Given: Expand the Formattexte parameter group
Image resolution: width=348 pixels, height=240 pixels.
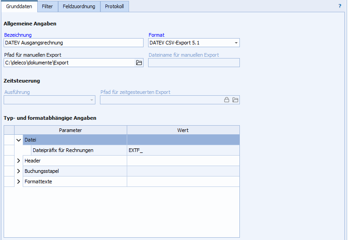Looking at the screenshot, I should pos(19,181).
